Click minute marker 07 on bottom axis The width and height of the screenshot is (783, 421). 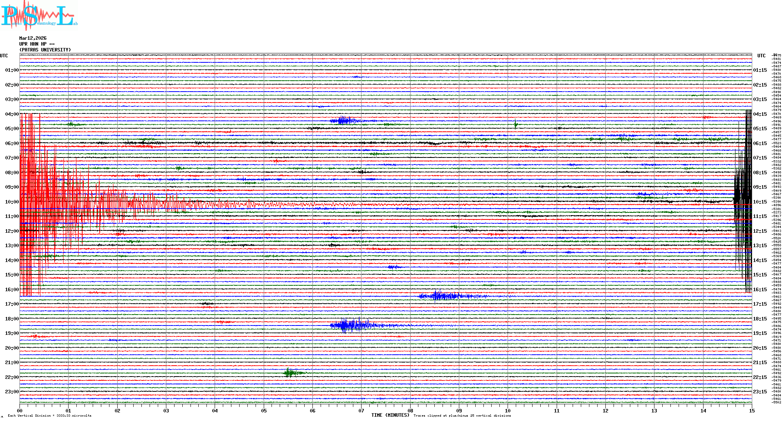361,410
